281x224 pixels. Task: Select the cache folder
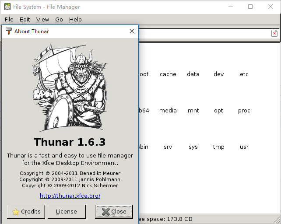tap(168, 74)
